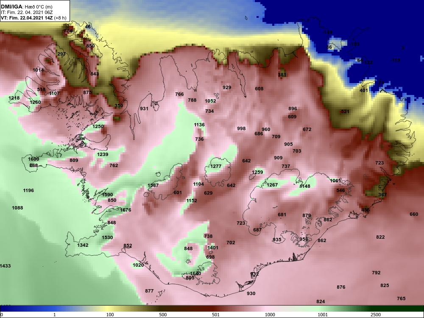Select the map value 1587
Viewport: 424px width, 318px height.
click(x=153, y=185)
